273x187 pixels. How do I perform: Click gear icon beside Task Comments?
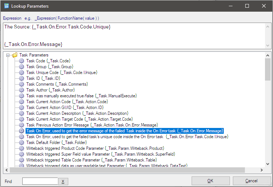click(22, 84)
